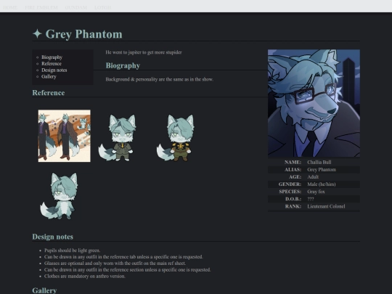Click the Biography section heading
392x294 pixels.
point(123,65)
